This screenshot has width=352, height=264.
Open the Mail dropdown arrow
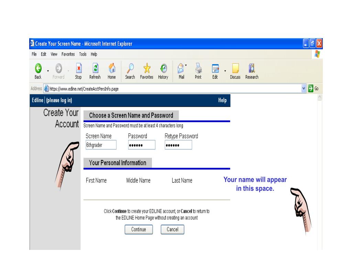(186, 65)
